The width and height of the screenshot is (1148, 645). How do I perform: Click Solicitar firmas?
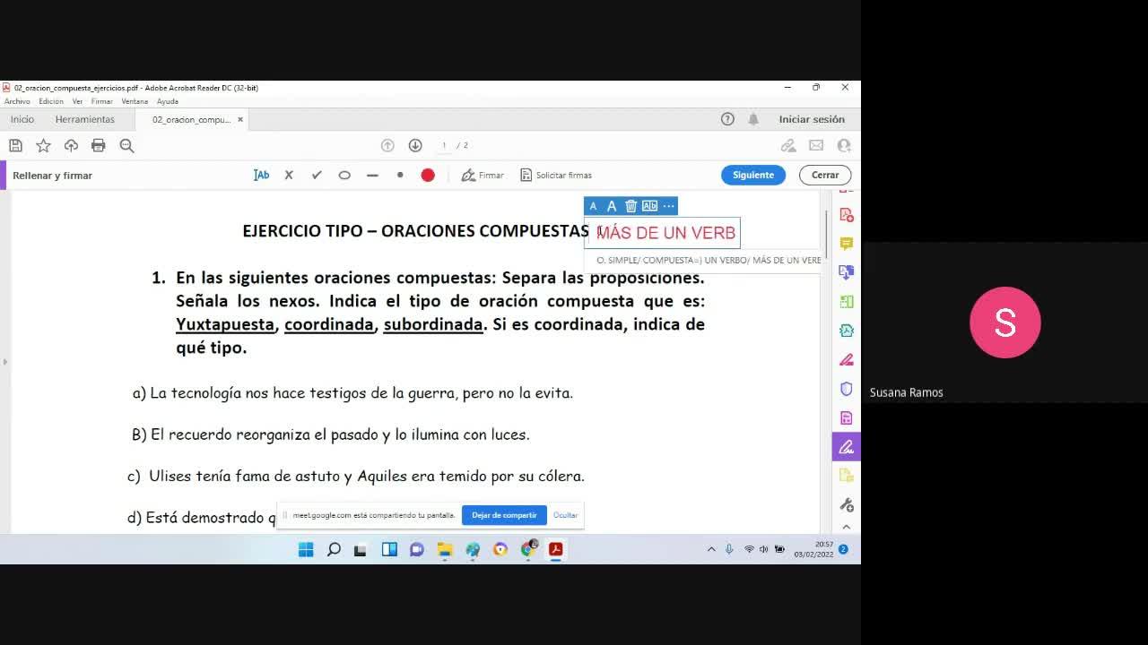pyautogui.click(x=556, y=175)
